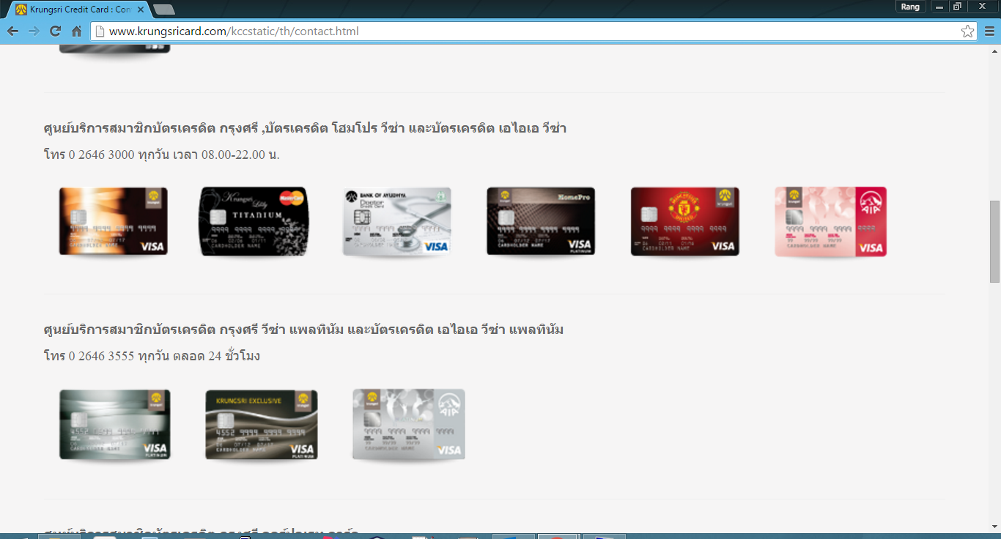The height and width of the screenshot is (539, 1001).
Task: Click the vertical scrollbar thumb
Action: [x=994, y=241]
